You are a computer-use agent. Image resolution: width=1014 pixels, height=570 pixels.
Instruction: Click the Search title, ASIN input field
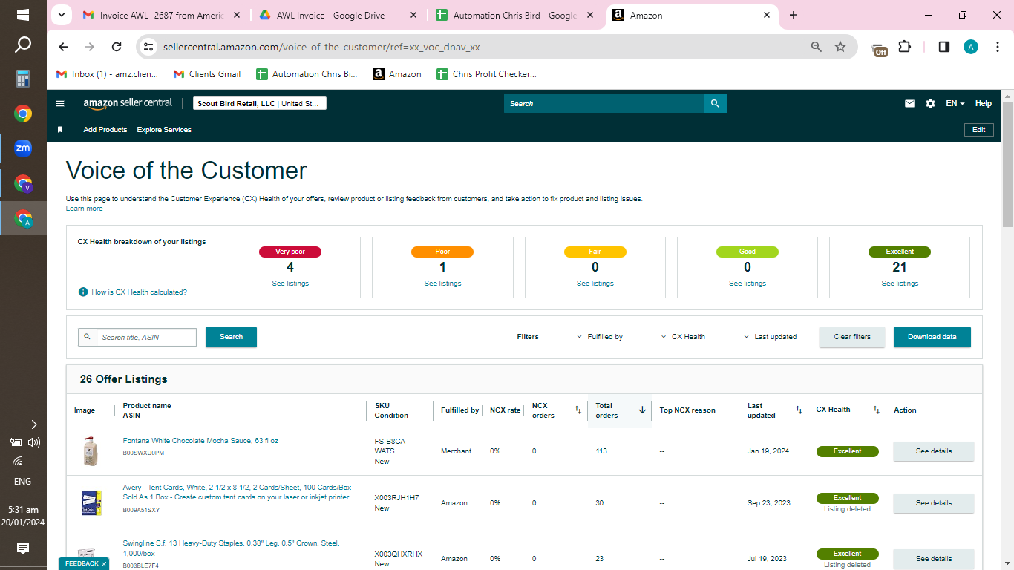[x=146, y=338]
